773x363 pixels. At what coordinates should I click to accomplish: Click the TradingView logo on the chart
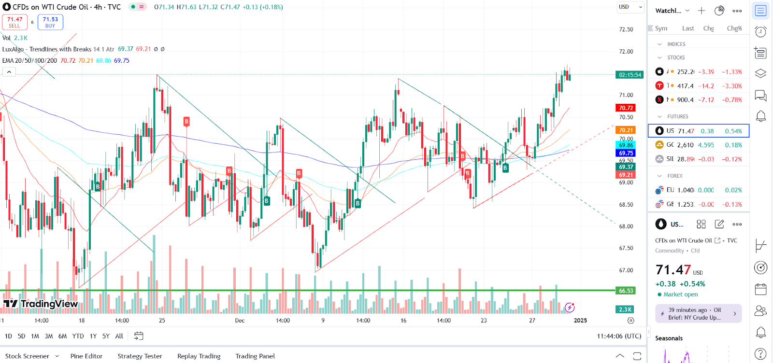[41, 304]
